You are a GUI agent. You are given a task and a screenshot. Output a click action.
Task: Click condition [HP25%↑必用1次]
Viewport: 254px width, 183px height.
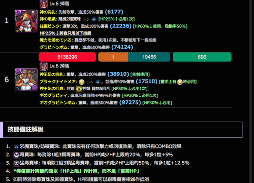116,19
